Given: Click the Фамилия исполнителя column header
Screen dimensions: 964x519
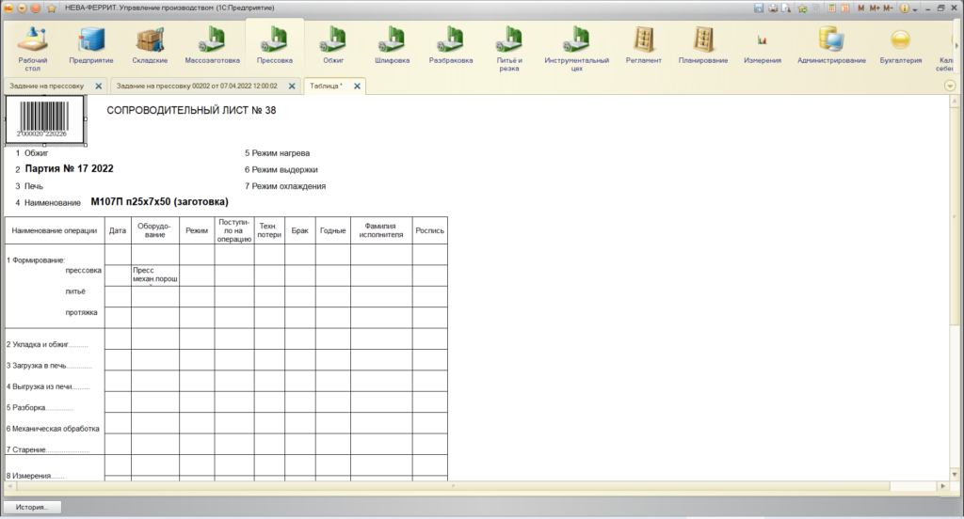Looking at the screenshot, I should point(381,231).
